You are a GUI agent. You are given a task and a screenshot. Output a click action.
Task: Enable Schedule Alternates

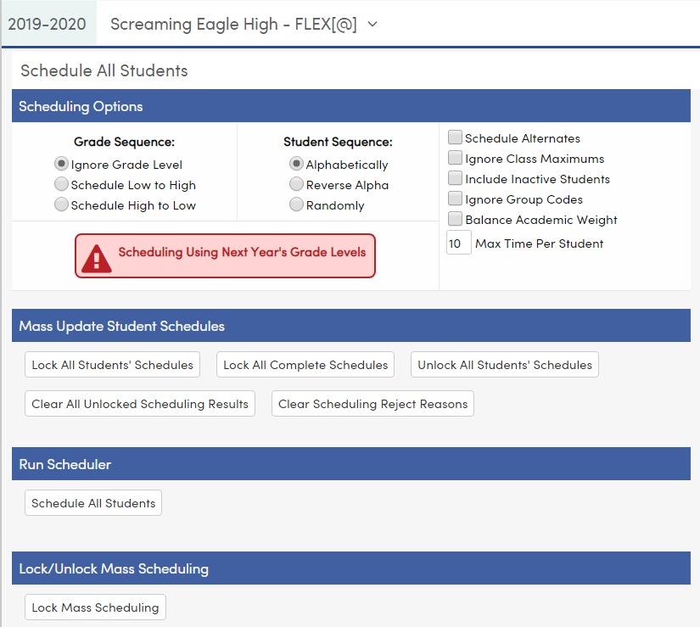point(455,137)
